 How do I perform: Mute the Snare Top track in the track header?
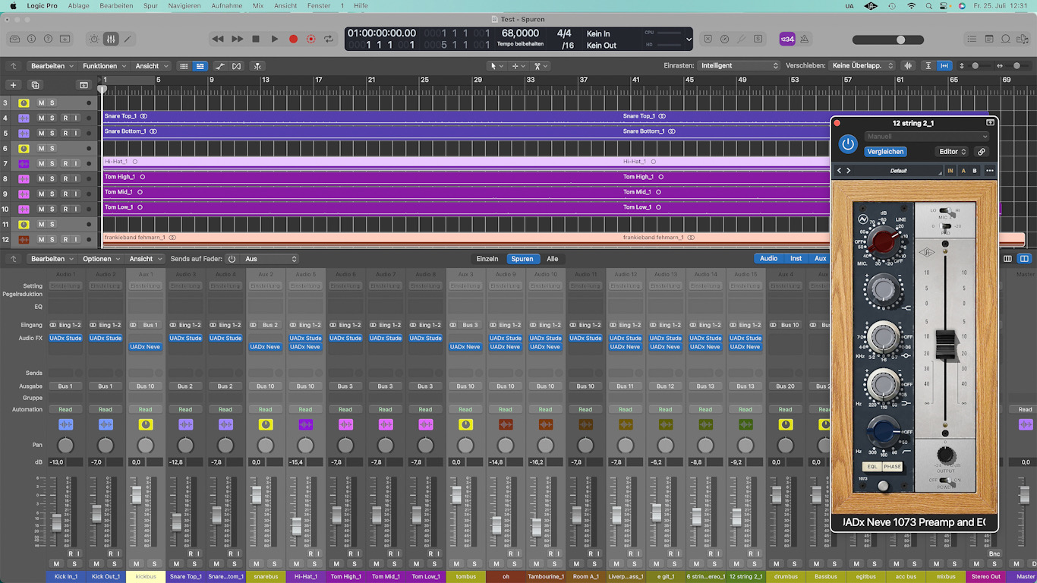click(x=42, y=118)
